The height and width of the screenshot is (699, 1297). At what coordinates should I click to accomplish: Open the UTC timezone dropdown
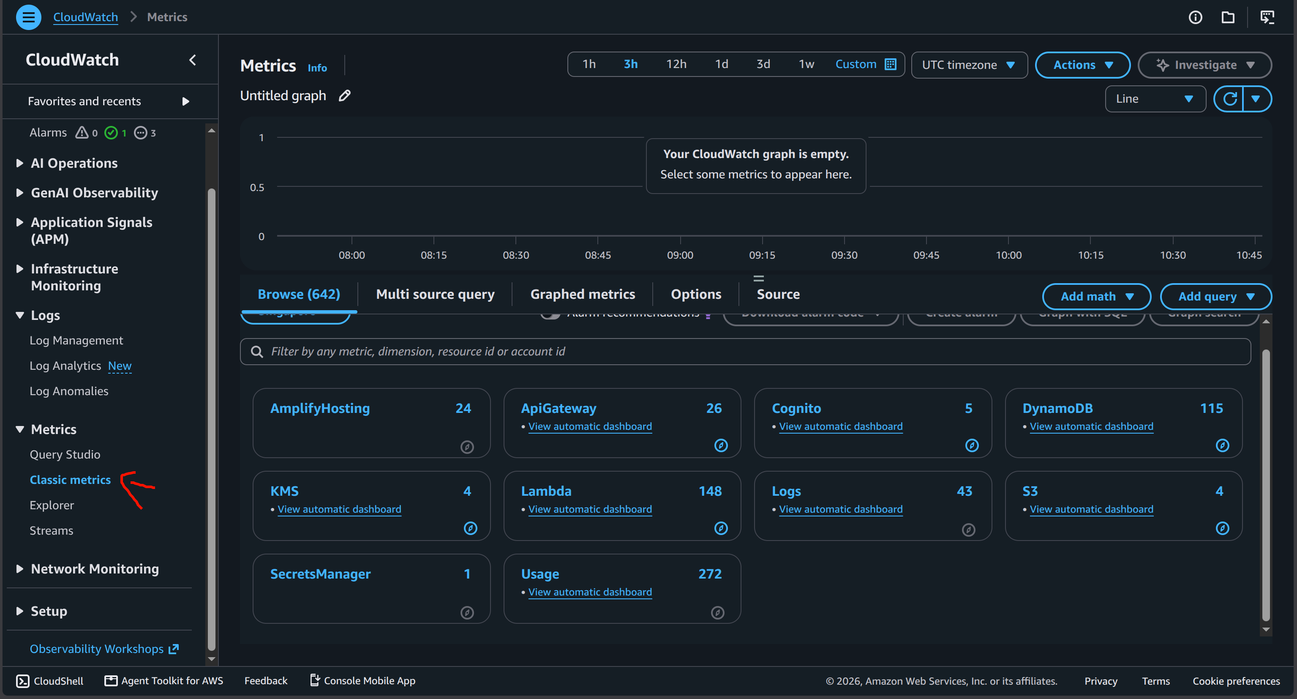pyautogui.click(x=969, y=65)
